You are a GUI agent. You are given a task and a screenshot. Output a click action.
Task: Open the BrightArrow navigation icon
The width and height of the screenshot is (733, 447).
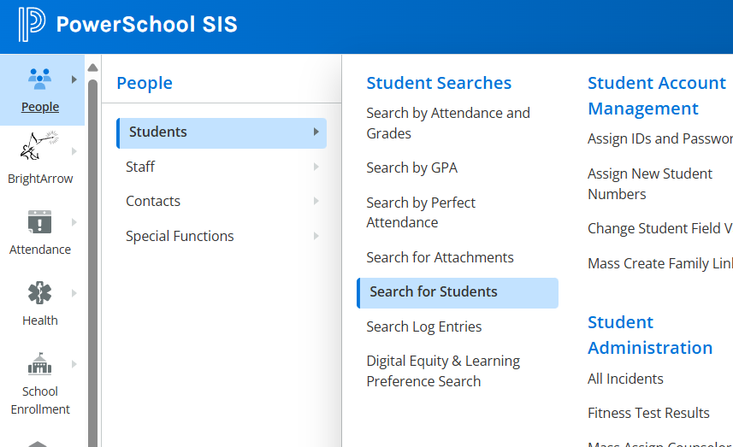[x=39, y=148]
